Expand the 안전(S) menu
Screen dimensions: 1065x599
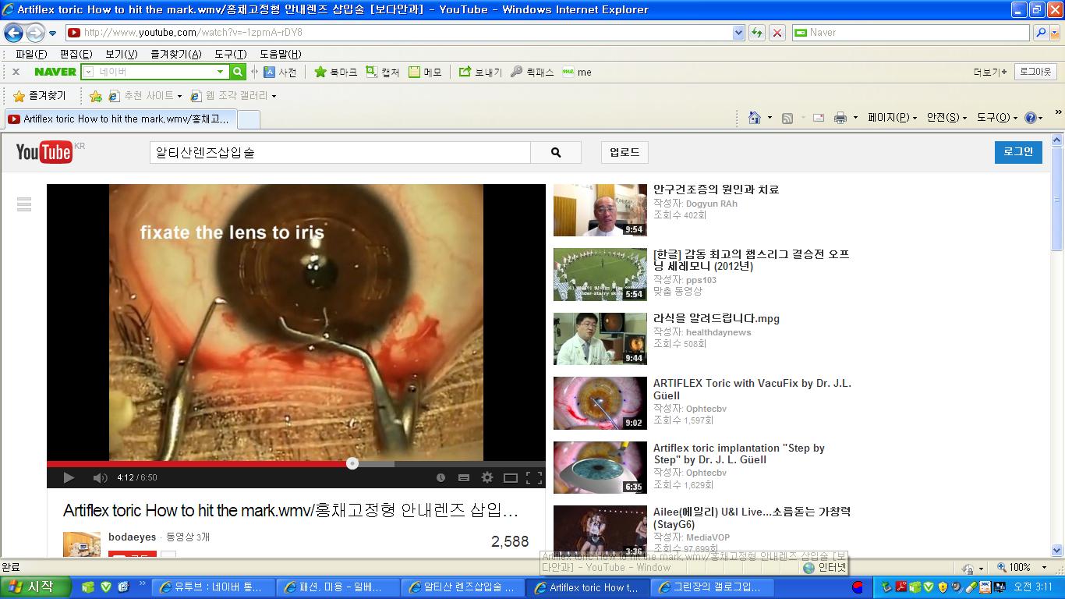tap(946, 118)
